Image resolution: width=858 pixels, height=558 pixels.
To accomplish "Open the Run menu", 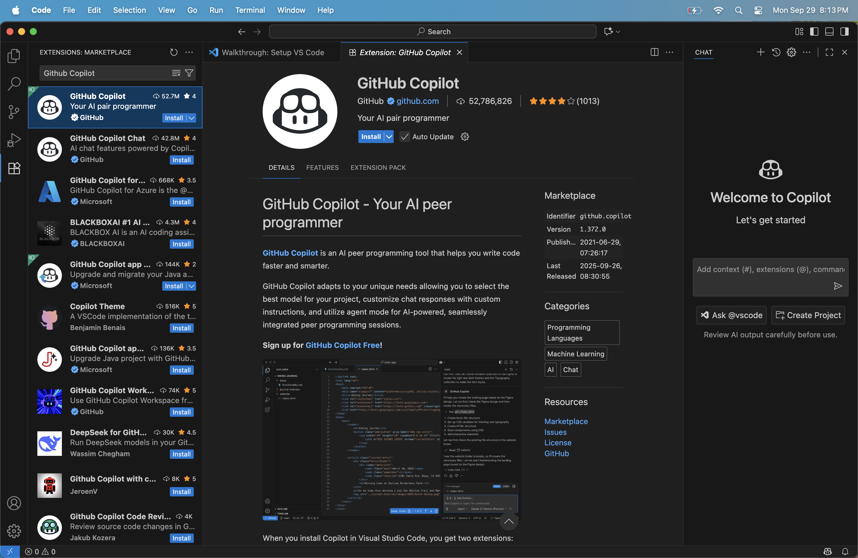I will point(216,10).
